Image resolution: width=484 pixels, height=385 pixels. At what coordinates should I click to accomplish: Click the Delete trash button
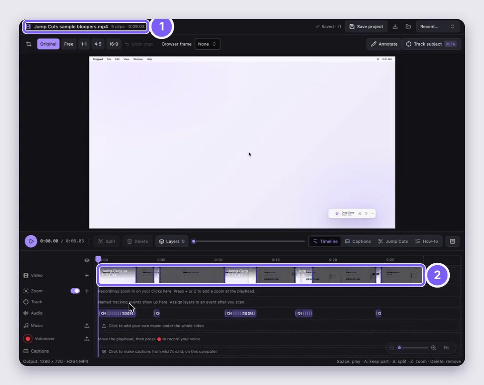coord(138,241)
